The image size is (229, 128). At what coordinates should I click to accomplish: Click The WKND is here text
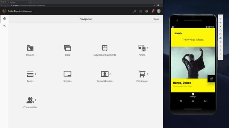(x=193, y=40)
